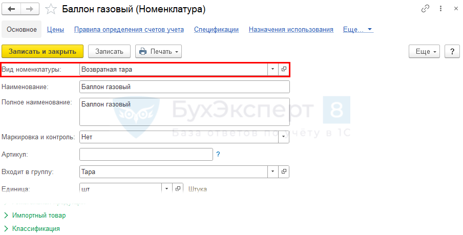Click the Записать button

[x=109, y=51]
